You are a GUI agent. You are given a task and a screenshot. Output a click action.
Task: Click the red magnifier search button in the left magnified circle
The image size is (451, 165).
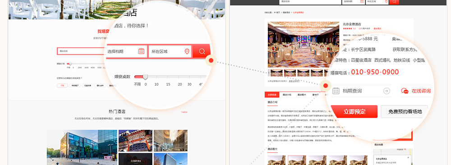click(202, 51)
